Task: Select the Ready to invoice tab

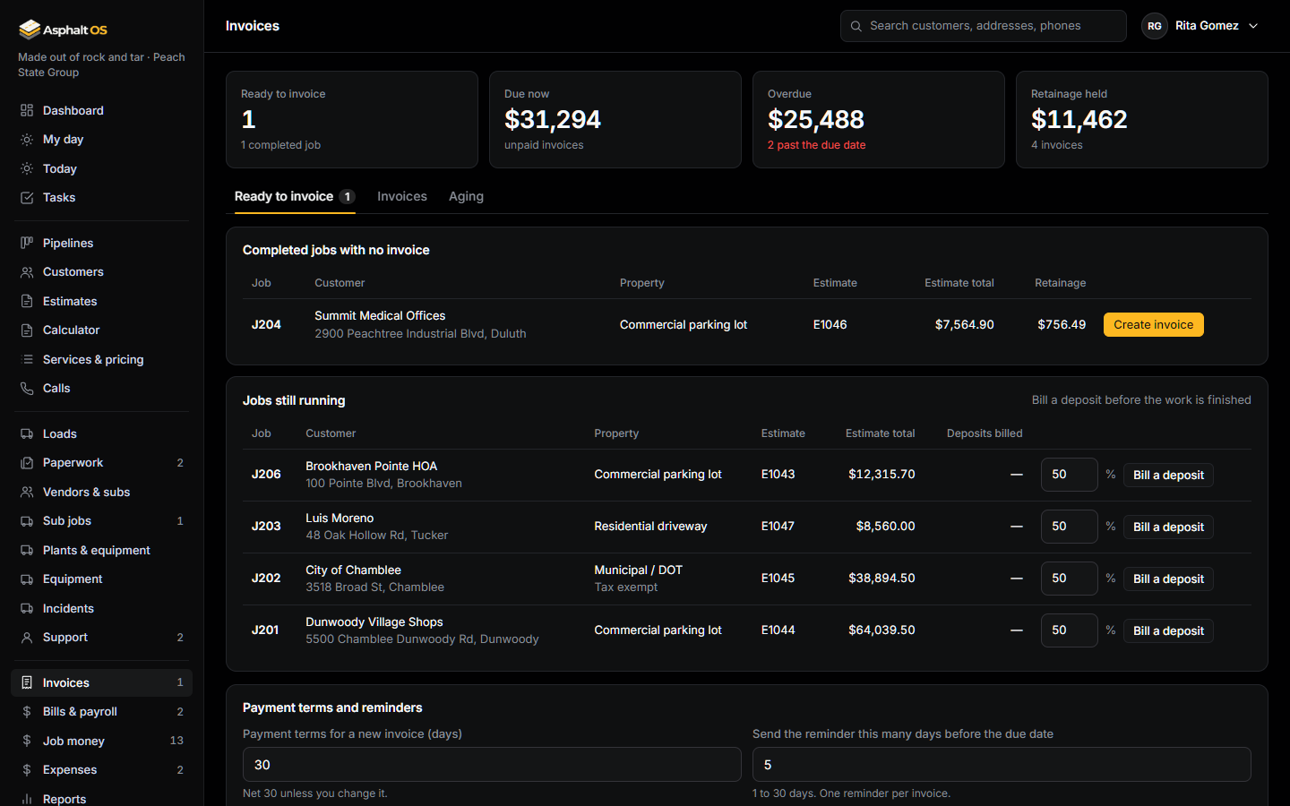Action: 295,196
